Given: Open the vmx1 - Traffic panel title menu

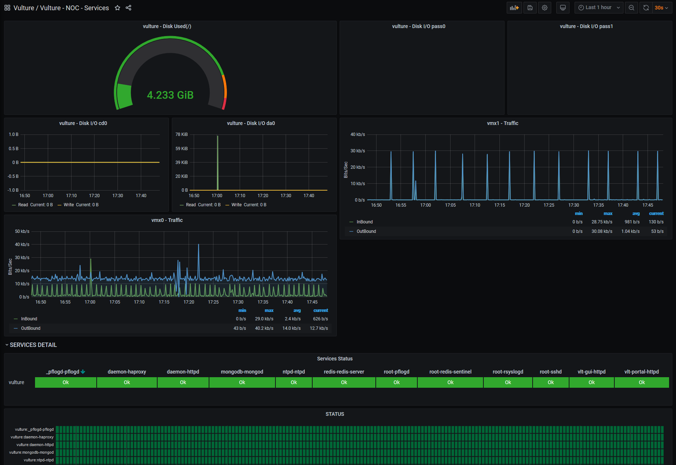Looking at the screenshot, I should pos(502,123).
